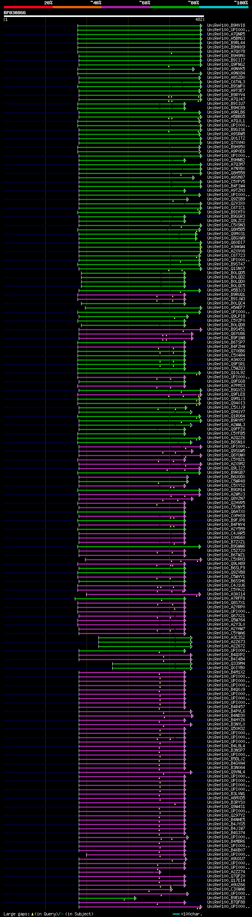Select hit label UniRef100_Q9M031

coord(226,234)
